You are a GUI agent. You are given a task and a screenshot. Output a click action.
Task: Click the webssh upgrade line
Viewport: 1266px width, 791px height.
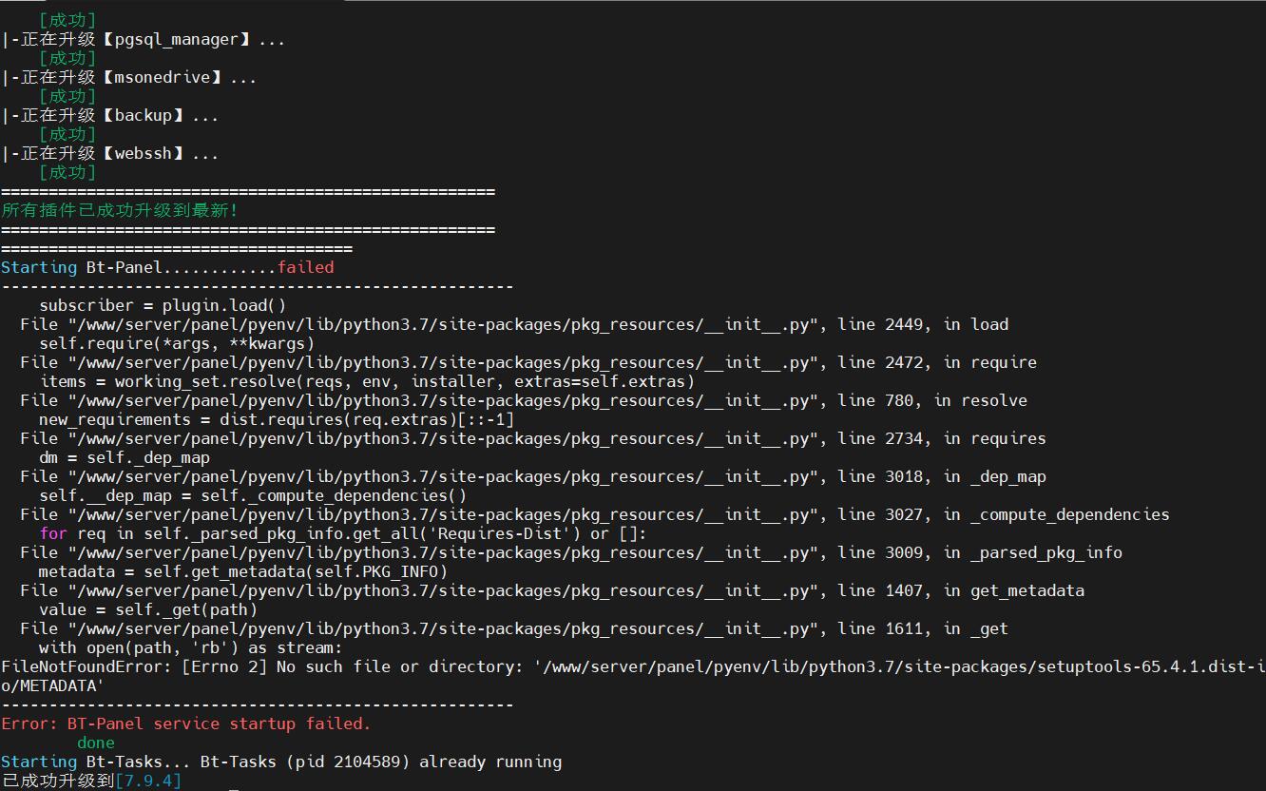109,153
